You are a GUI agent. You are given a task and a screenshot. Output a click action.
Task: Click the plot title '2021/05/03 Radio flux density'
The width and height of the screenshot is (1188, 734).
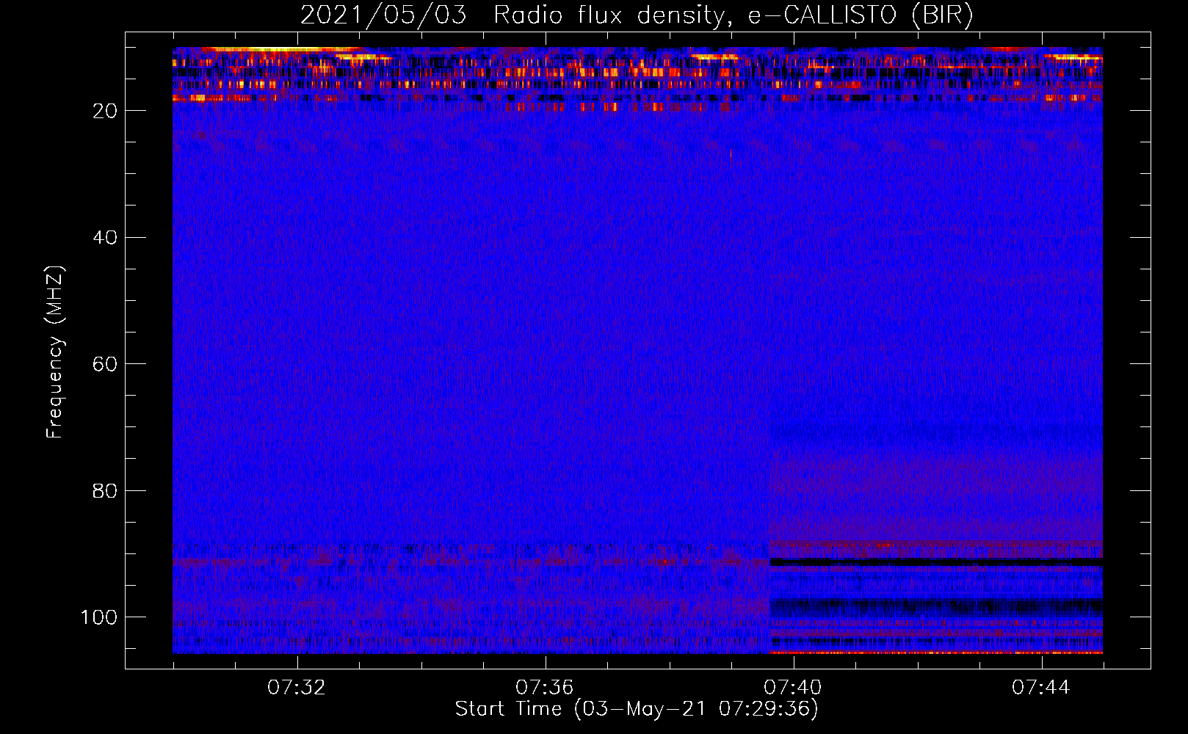tap(512, 15)
